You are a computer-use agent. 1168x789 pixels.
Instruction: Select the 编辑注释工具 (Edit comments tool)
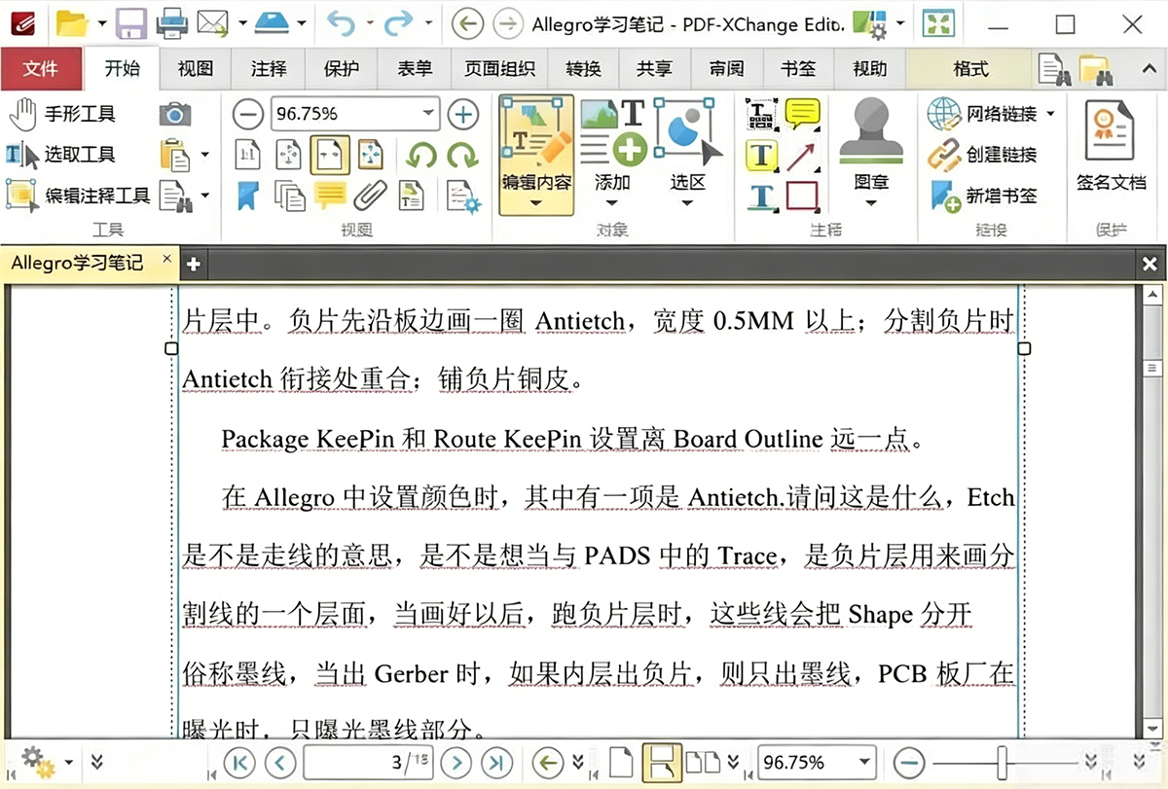coord(80,196)
